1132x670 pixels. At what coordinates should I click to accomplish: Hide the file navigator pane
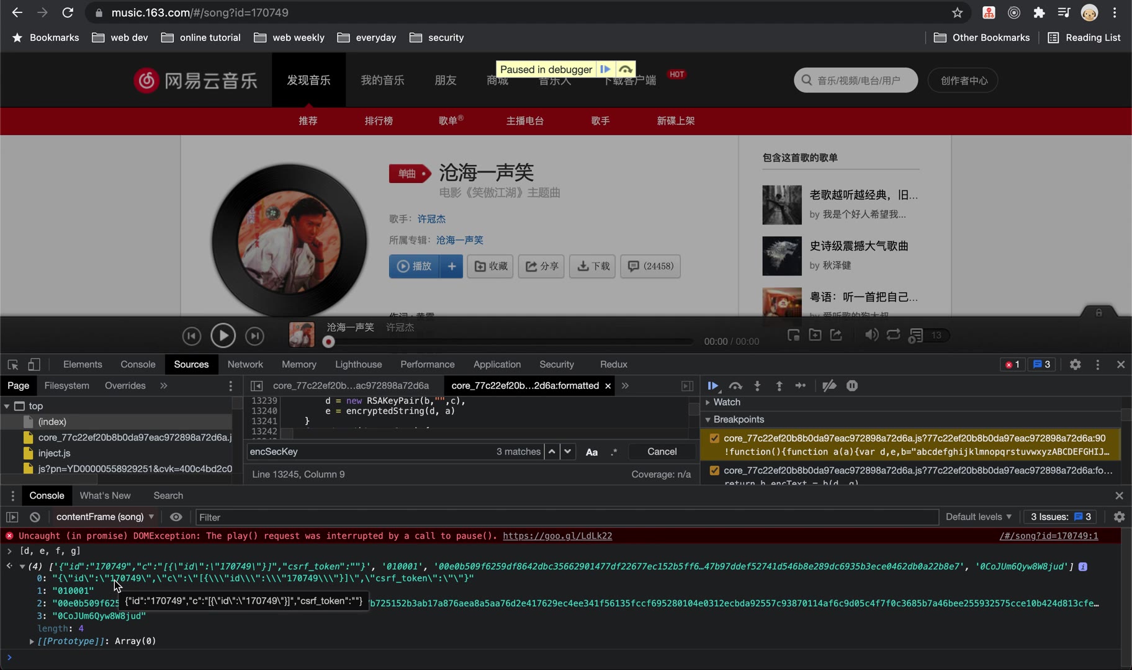pyautogui.click(x=256, y=386)
